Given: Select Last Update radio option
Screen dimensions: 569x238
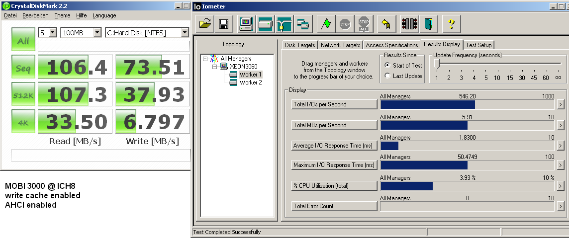Looking at the screenshot, I should (387, 76).
